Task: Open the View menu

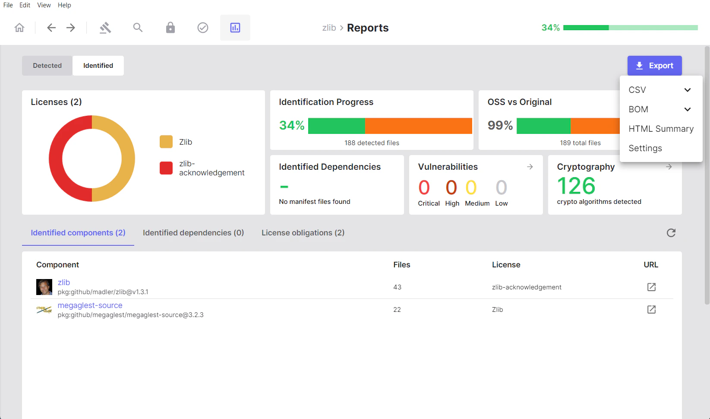Action: pyautogui.click(x=44, y=5)
